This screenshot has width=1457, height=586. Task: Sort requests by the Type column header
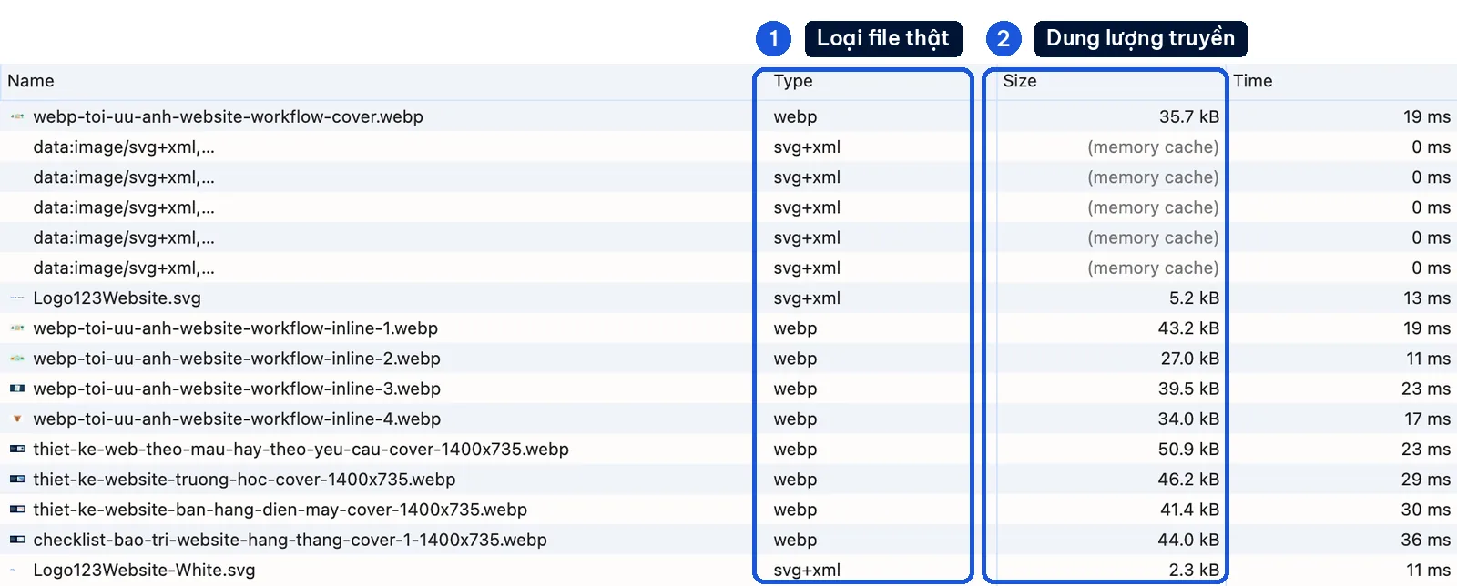tap(793, 81)
